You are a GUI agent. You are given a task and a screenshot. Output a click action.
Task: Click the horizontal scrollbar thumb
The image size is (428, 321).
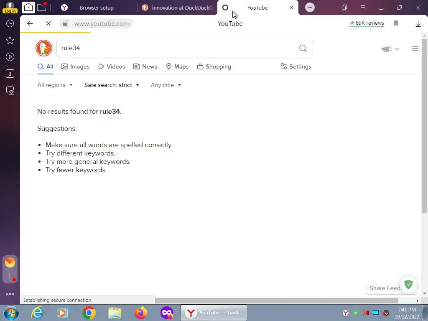pyautogui.click(x=276, y=301)
